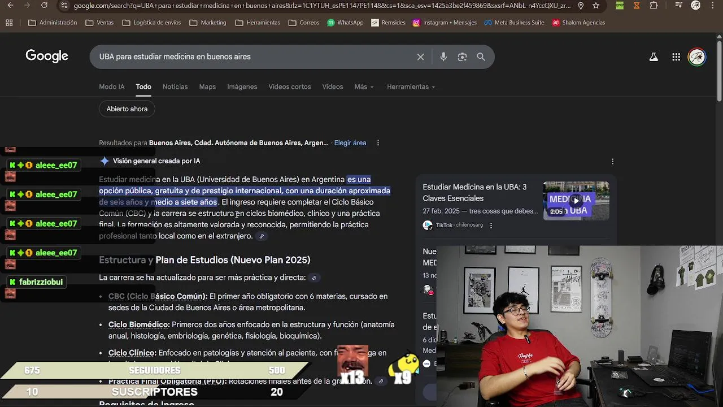Image resolution: width=723 pixels, height=407 pixels.
Task: Expand the Más dropdown
Action: [x=364, y=86]
